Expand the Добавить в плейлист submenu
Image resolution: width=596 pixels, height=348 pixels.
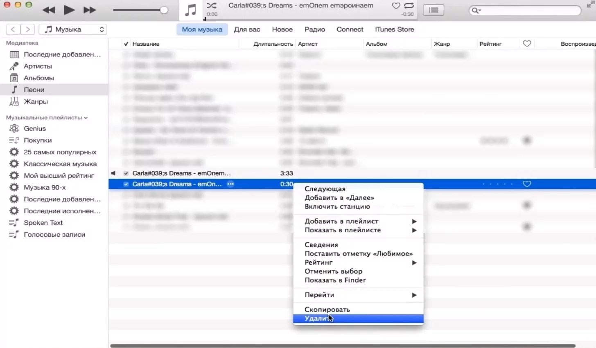tap(359, 221)
